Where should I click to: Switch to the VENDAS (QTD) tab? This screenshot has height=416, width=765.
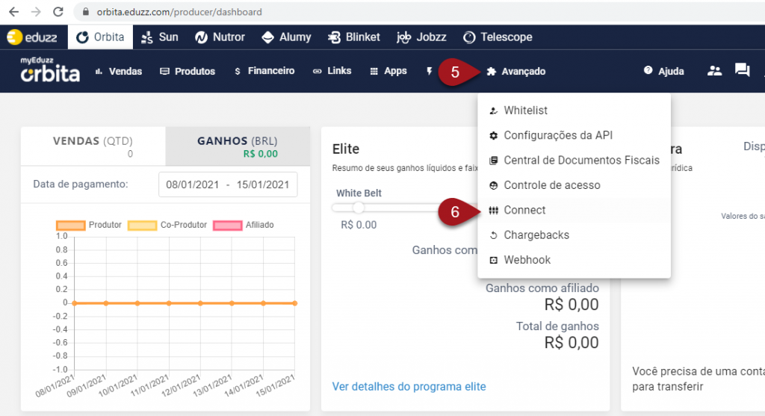pyautogui.click(x=93, y=146)
